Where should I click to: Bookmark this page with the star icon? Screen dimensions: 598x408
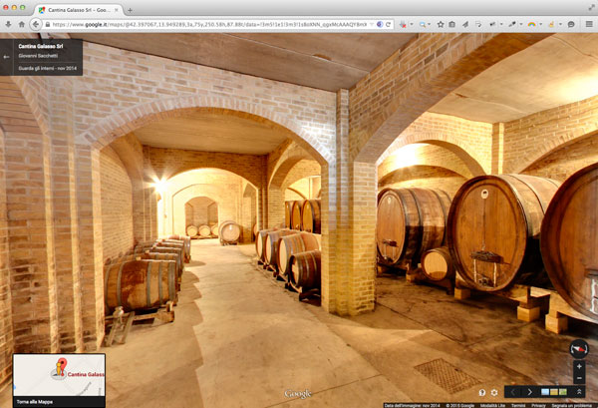[441, 24]
